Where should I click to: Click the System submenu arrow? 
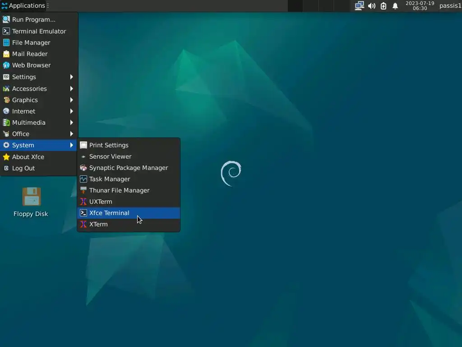(x=72, y=145)
